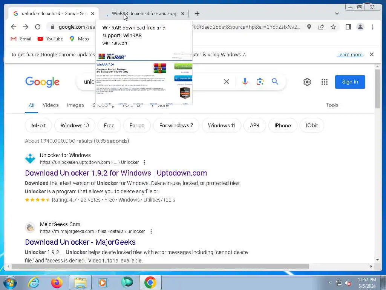Switch to the WinRAR download tab

144,14
